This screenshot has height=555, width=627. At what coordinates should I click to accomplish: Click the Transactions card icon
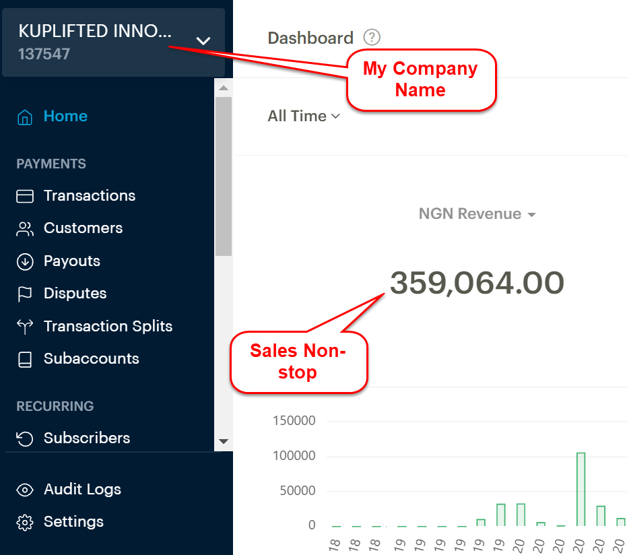(x=25, y=196)
